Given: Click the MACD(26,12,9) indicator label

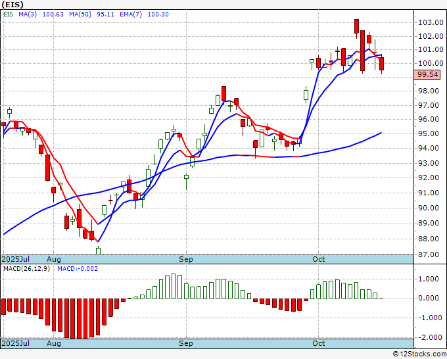Looking at the screenshot, I should 26,269.
